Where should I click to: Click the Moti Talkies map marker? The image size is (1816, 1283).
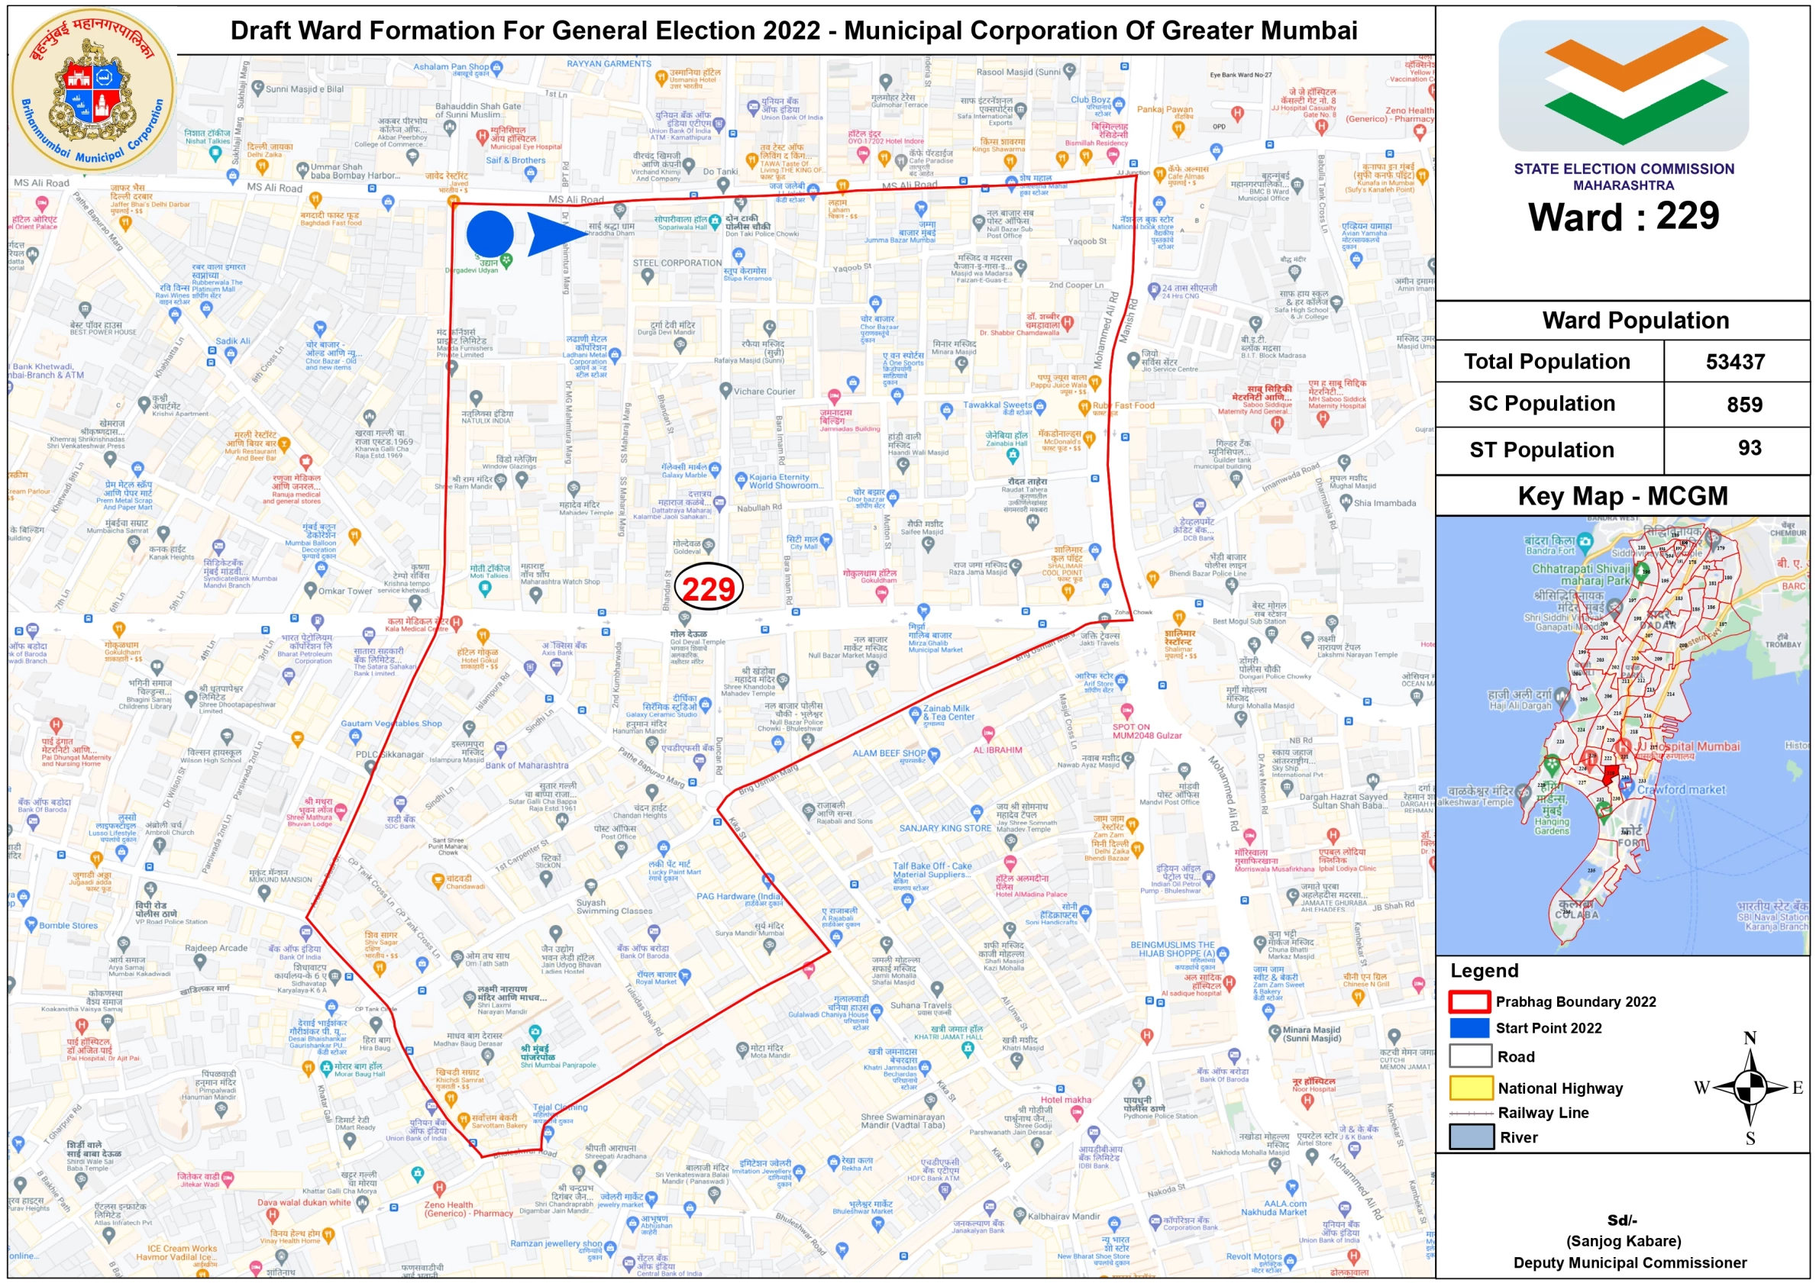[486, 587]
